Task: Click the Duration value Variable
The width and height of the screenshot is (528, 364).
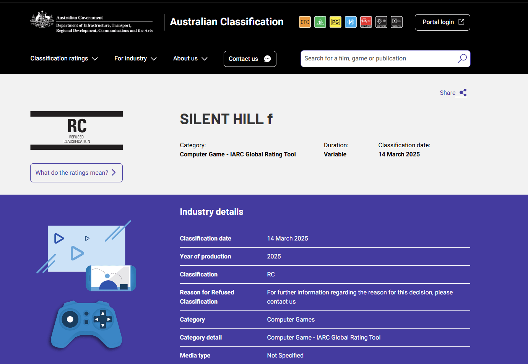Action: click(335, 154)
